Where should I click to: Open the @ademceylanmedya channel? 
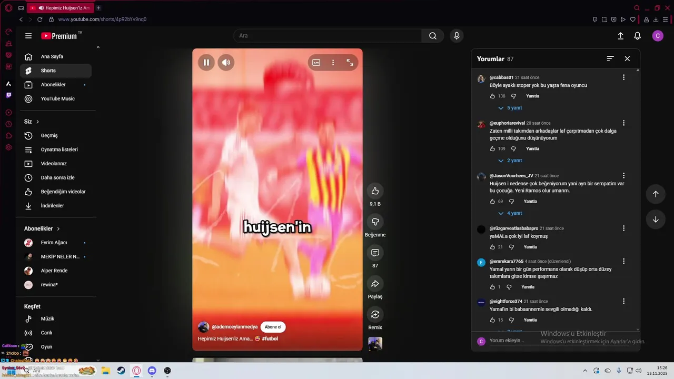[234, 327]
